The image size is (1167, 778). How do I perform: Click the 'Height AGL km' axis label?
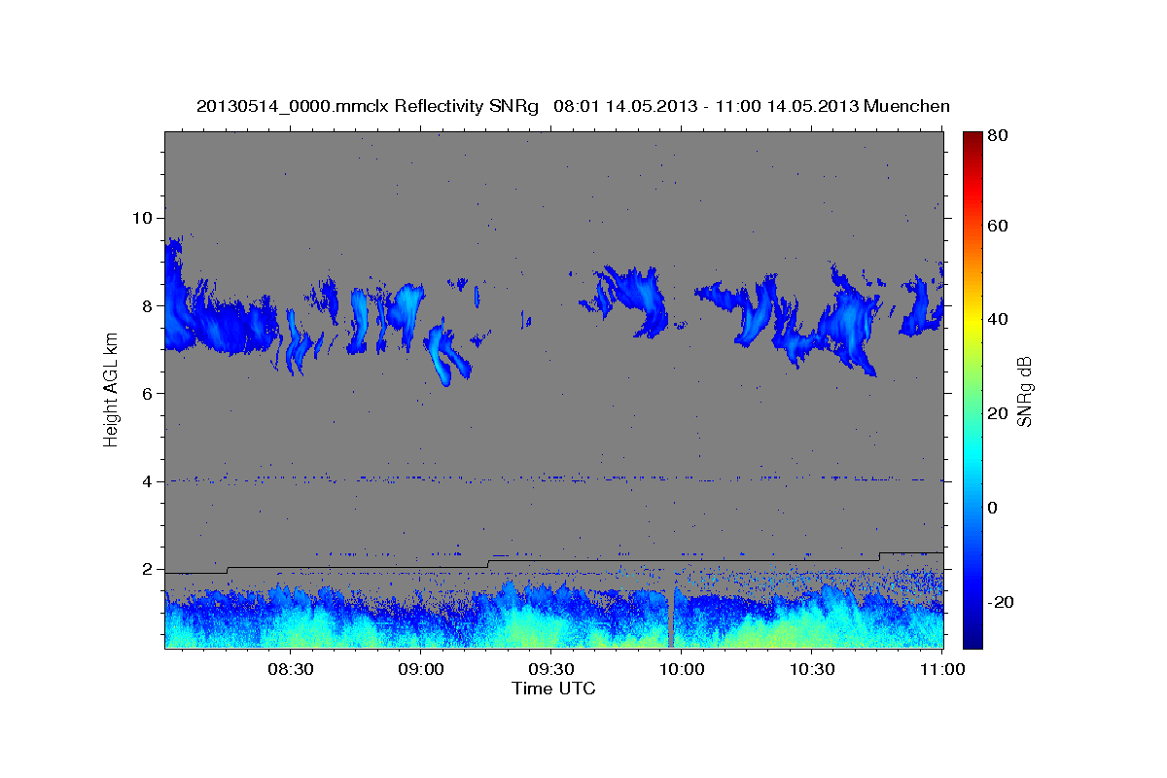click(111, 389)
